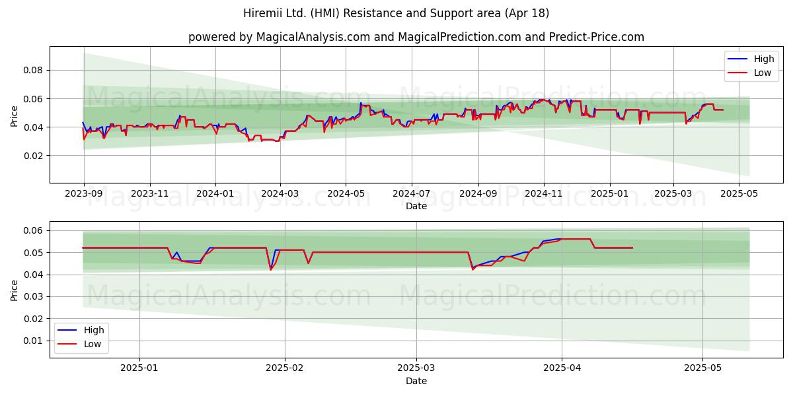This screenshot has height=396, width=793.
Task: Click the '2024-03' tick label on upper axis
Action: coord(280,194)
